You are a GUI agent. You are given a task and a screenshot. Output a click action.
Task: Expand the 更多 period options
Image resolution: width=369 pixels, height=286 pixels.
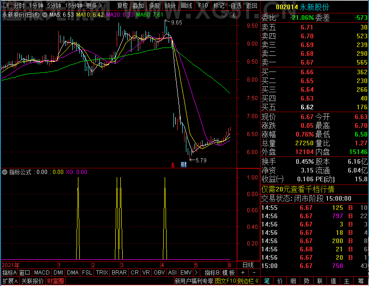point(94,6)
